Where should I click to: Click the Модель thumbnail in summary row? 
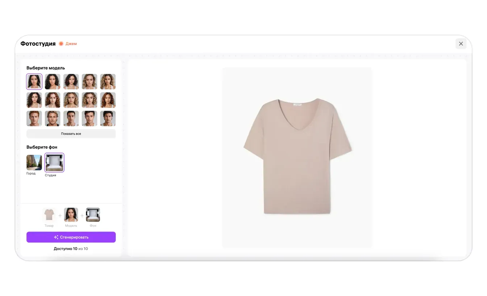71,215
